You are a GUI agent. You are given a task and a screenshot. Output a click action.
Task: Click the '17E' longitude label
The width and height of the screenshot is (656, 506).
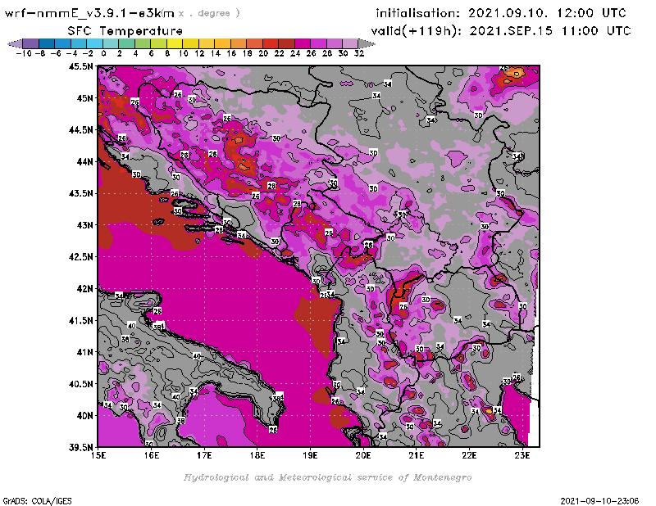tap(204, 455)
